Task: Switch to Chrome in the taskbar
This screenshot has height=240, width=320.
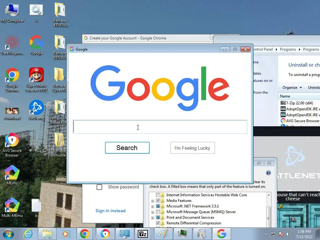Action: 84,234
